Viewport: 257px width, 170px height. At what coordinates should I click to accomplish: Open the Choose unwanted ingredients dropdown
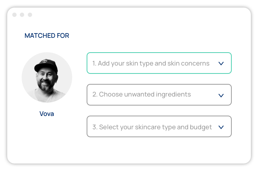pyautogui.click(x=159, y=95)
